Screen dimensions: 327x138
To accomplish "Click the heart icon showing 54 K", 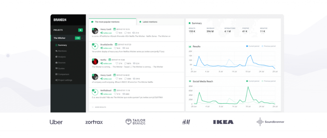I will point(117,33).
